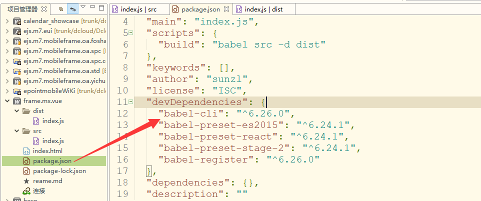Viewport: 481px width, 201px height.
Task: Select package.json in the tree
Action: click(x=52, y=161)
